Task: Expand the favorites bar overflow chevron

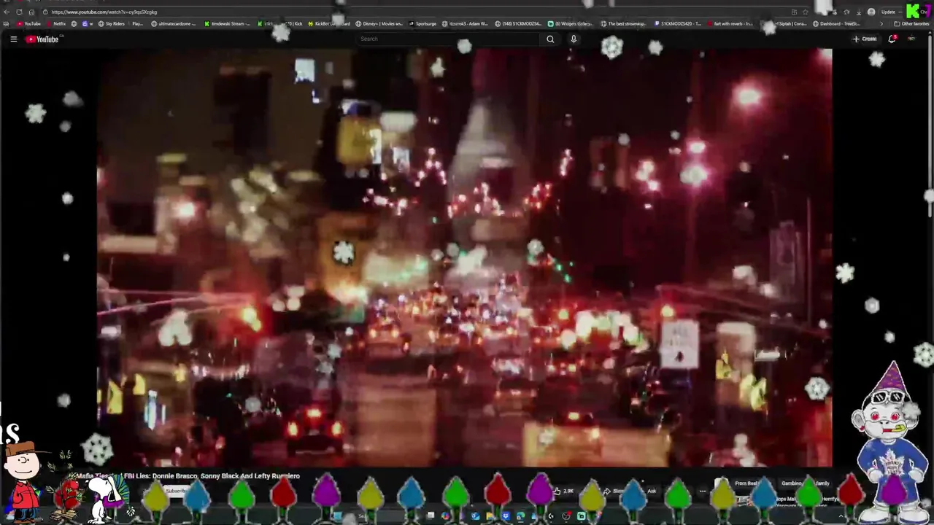Action: pyautogui.click(x=881, y=23)
